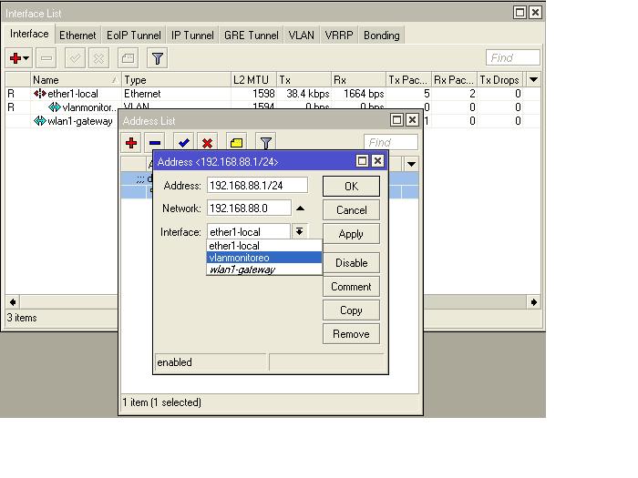Image resolution: width=638 pixels, height=478 pixels.
Task: Sort by the Rx column header
Action: tap(358, 80)
